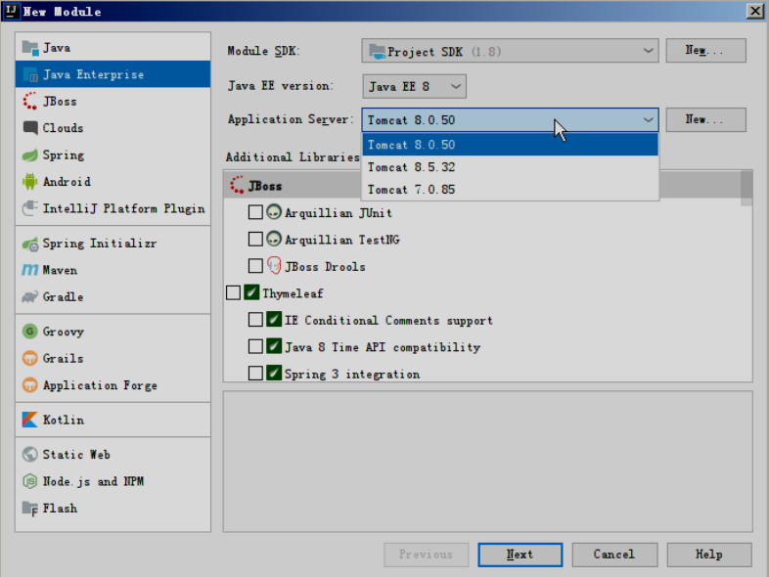
Task: Select Spring Initializr module type
Action: [x=113, y=244]
